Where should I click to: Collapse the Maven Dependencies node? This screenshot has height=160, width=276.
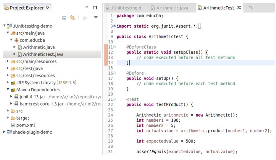pos(8,89)
